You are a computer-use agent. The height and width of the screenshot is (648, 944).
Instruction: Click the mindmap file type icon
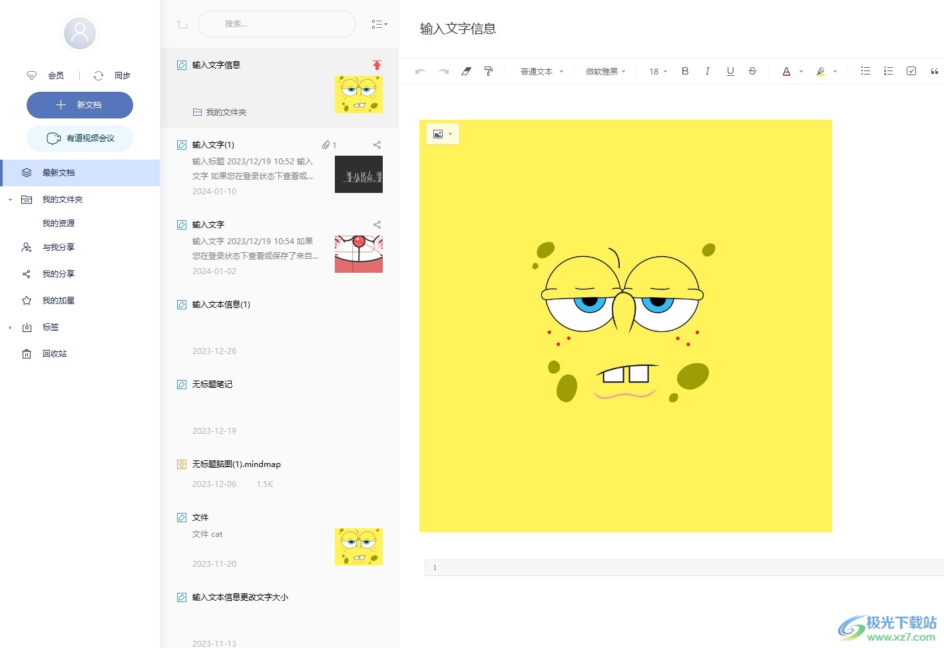pos(182,464)
